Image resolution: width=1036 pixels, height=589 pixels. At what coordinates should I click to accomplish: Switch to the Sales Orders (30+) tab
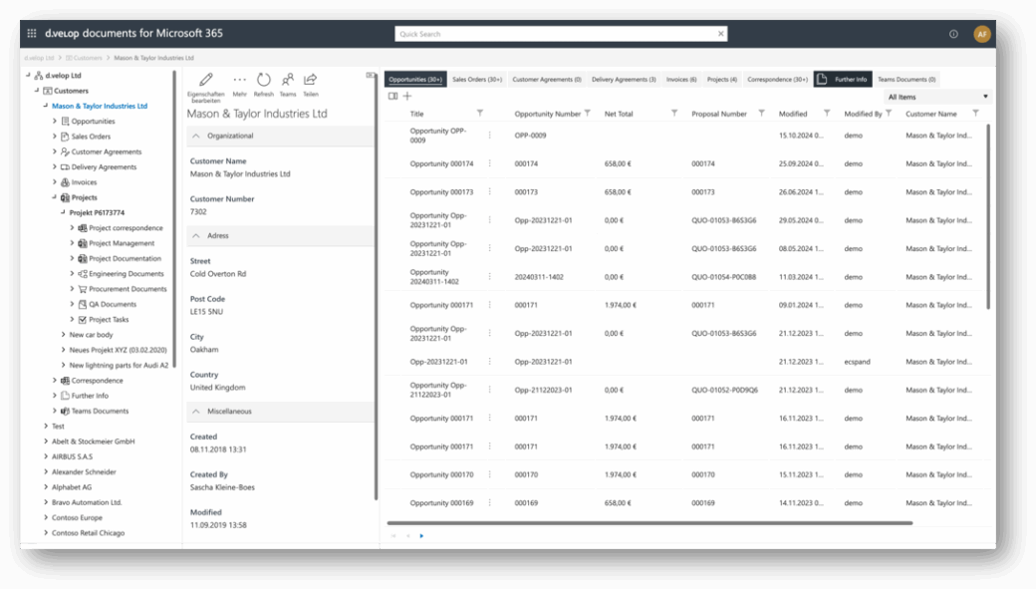pos(477,80)
